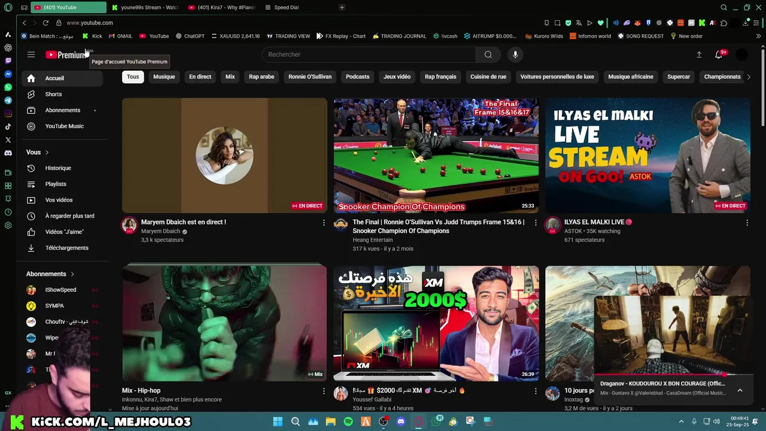Expand the mini player with the chevron
The height and width of the screenshot is (431, 766).
[740, 390]
